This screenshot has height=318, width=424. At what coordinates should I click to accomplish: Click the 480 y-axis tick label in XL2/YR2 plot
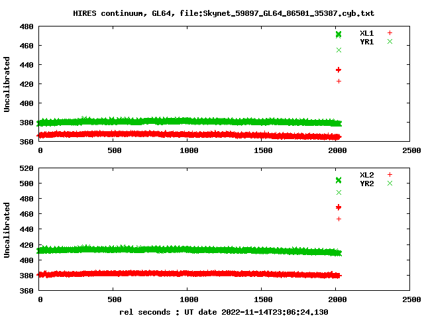[26, 199]
